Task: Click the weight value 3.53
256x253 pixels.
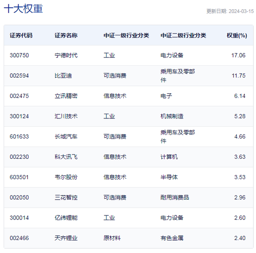Action: click(x=240, y=177)
